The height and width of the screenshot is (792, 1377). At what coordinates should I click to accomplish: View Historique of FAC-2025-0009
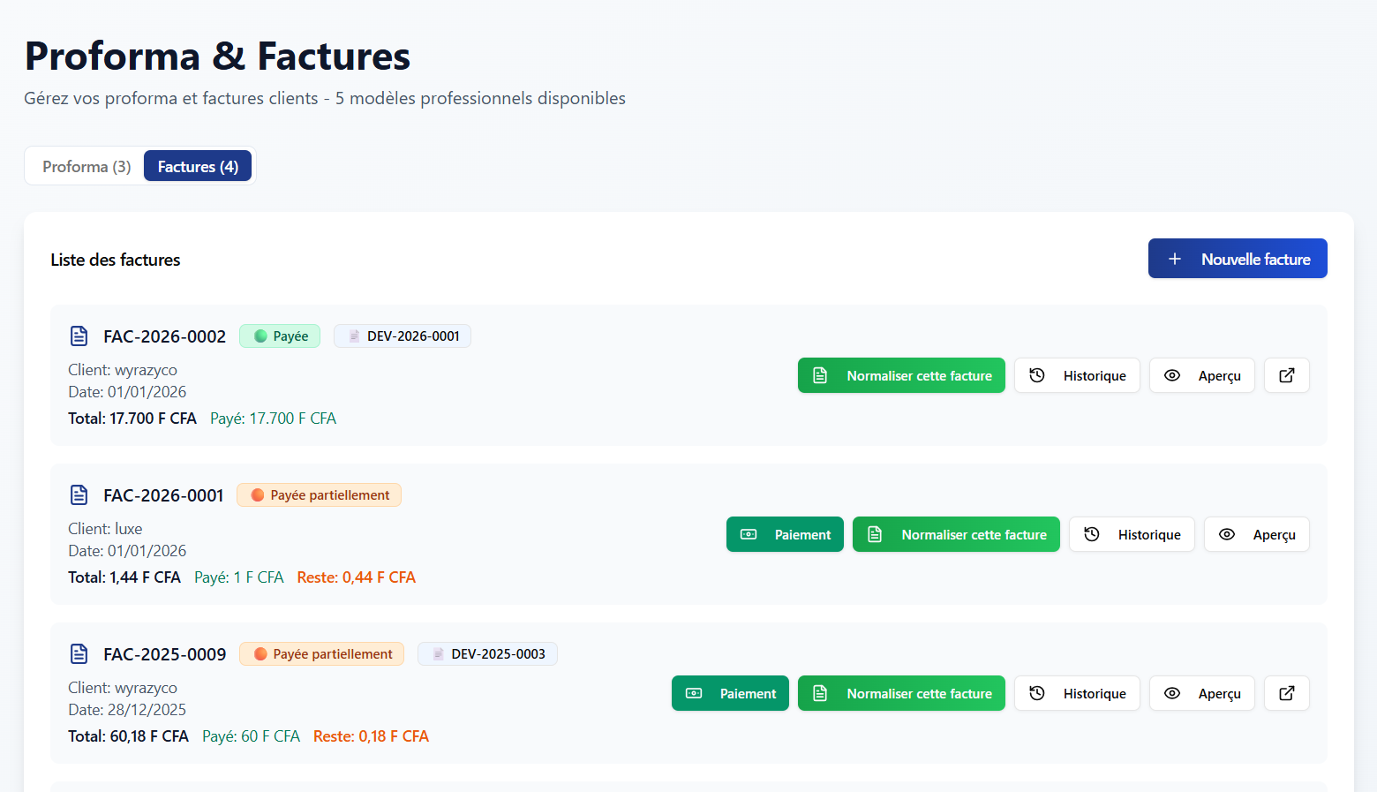[1077, 693]
